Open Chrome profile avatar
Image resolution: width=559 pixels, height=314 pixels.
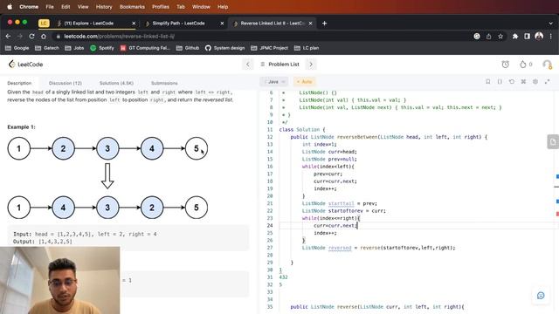point(539,36)
